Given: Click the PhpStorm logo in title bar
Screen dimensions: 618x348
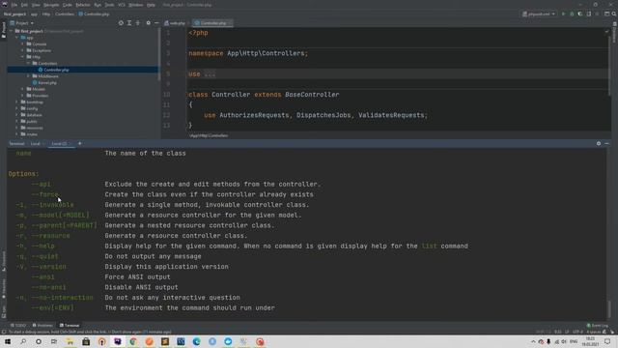Looking at the screenshot, I should [x=4, y=4].
